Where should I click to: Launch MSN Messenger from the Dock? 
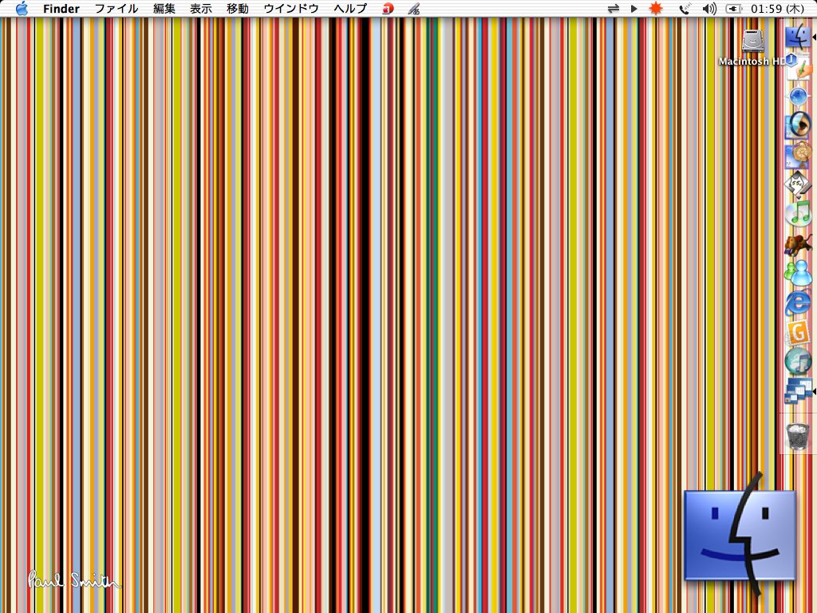pos(798,274)
